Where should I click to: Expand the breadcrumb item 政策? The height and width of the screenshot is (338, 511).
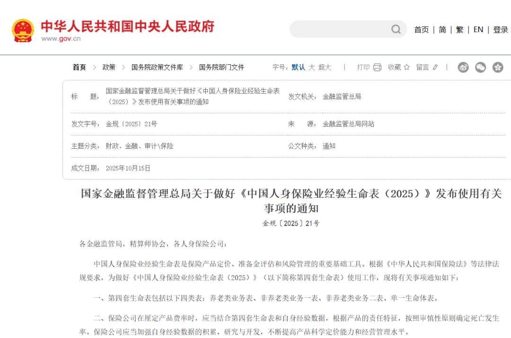(x=108, y=67)
